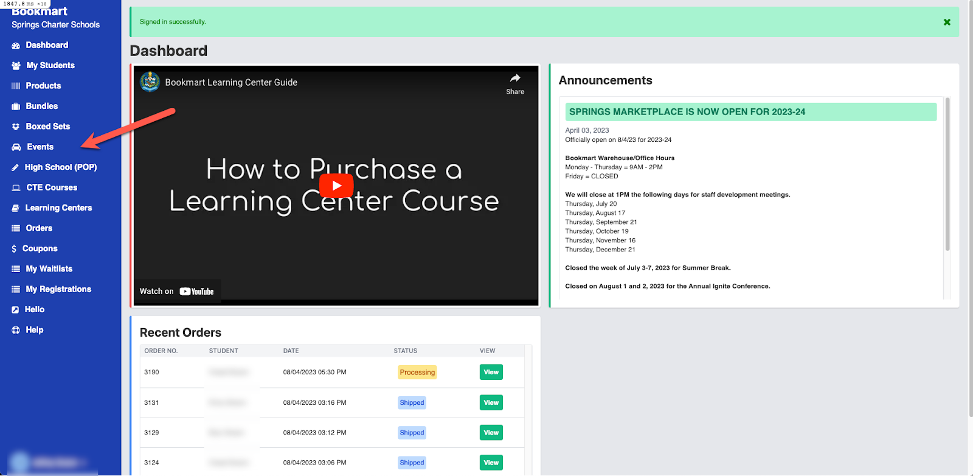This screenshot has height=476, width=973.
Task: View order 3190 details
Action: pyautogui.click(x=491, y=372)
